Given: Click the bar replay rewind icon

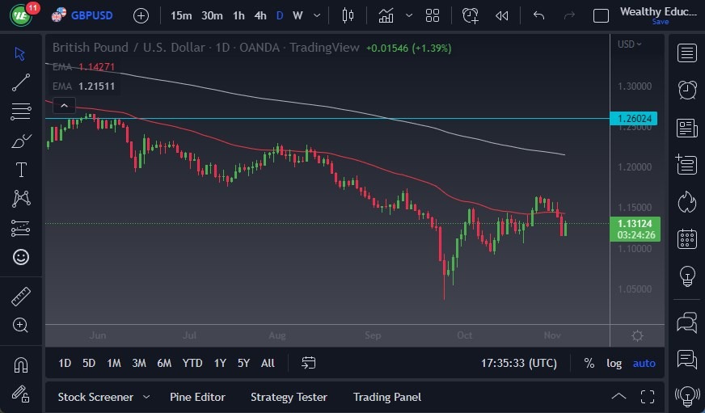Looking at the screenshot, I should coord(502,15).
